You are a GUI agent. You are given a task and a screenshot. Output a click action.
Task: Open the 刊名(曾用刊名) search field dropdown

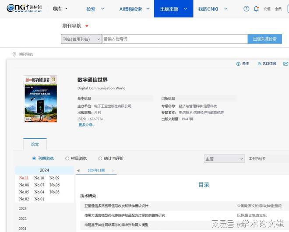81,39
